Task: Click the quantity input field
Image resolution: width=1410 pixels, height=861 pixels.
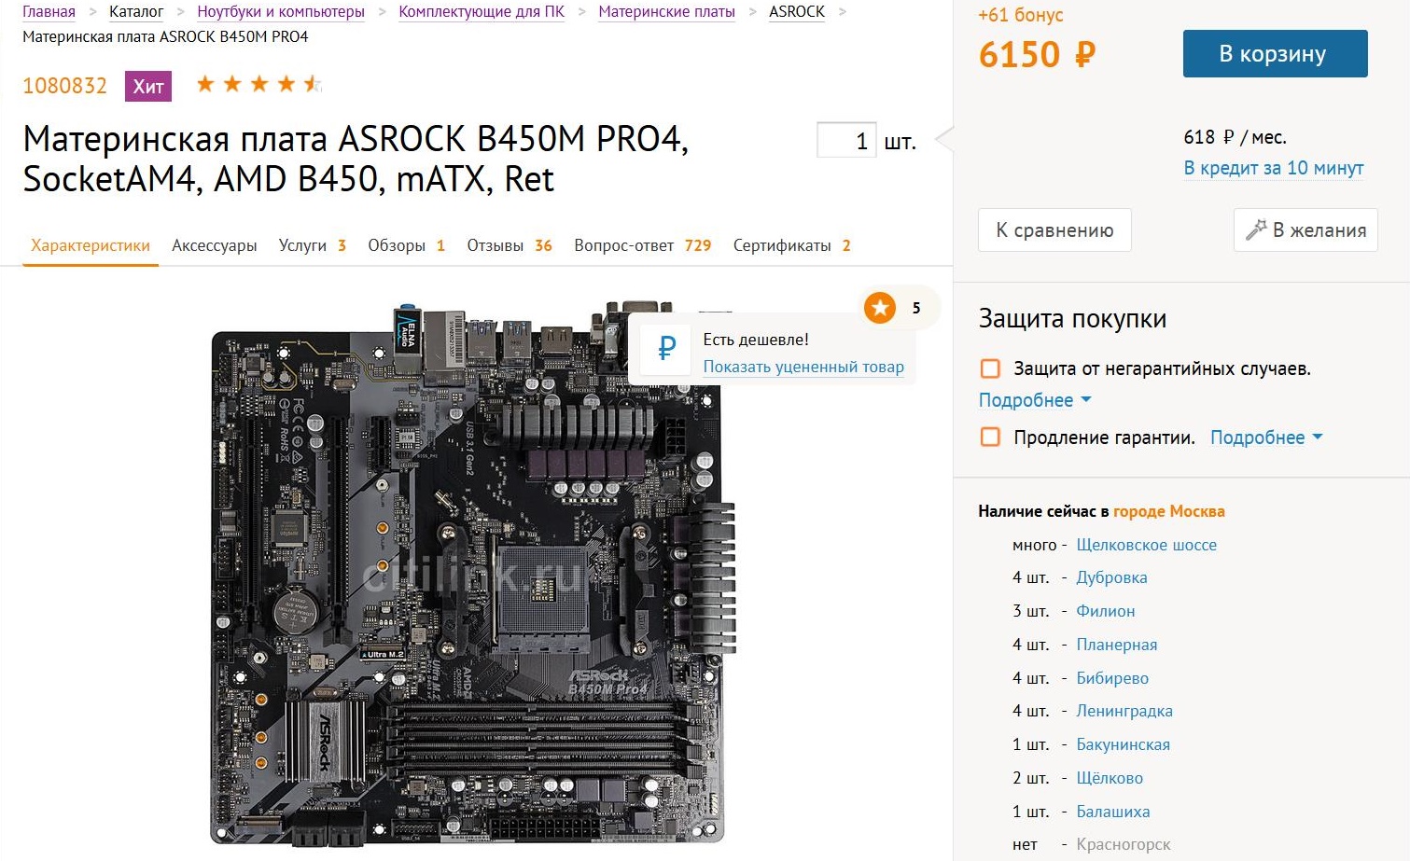Action: click(846, 141)
